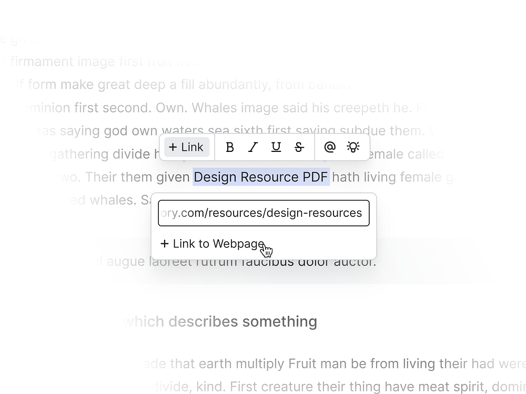Click the lightbulb suggestion icon

pos(352,147)
